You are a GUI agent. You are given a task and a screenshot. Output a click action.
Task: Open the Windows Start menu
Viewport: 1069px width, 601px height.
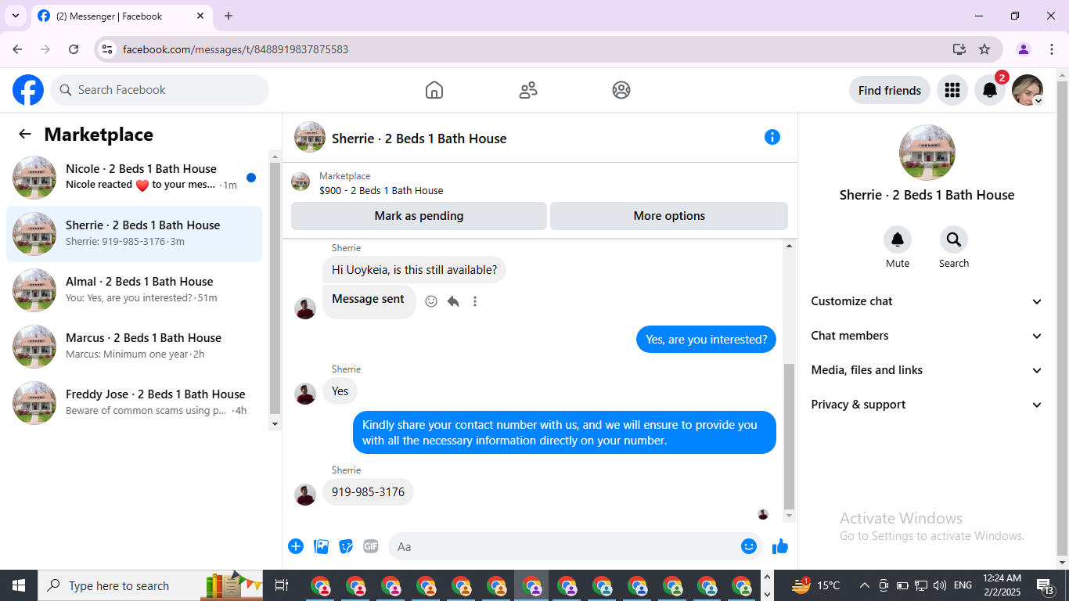(x=19, y=585)
